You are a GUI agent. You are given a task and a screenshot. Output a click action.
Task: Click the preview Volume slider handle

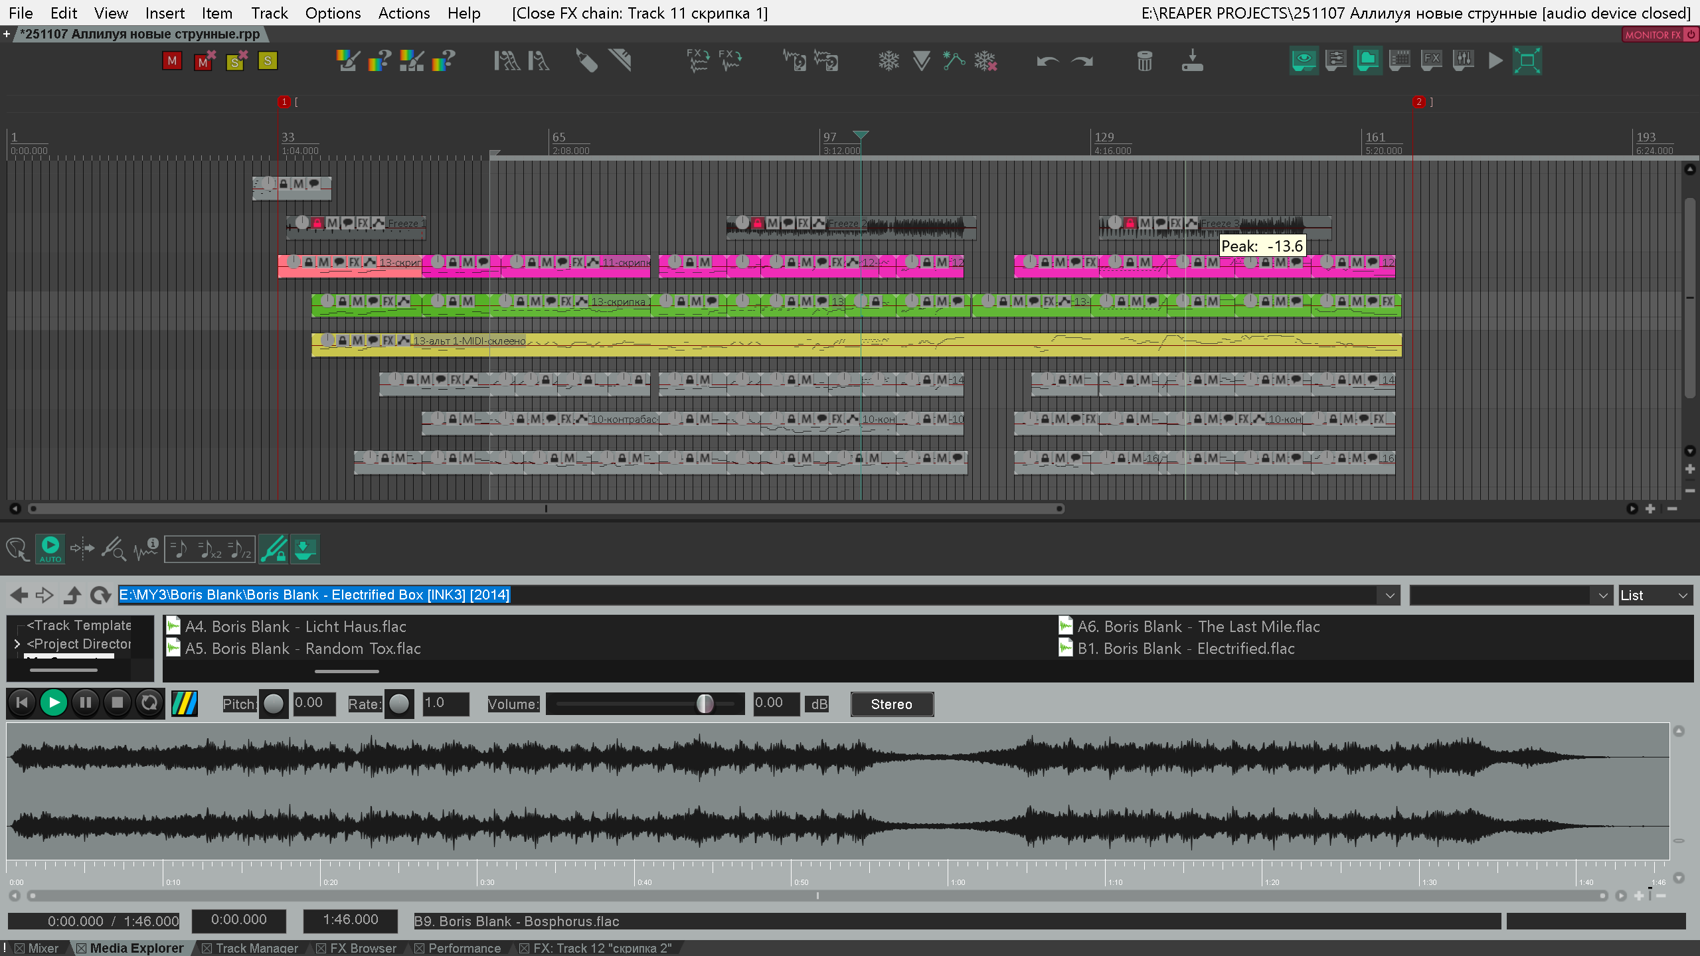pyautogui.click(x=705, y=704)
